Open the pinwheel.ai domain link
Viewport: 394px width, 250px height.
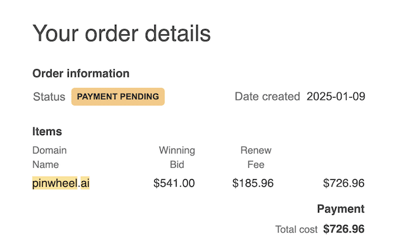coord(61,183)
